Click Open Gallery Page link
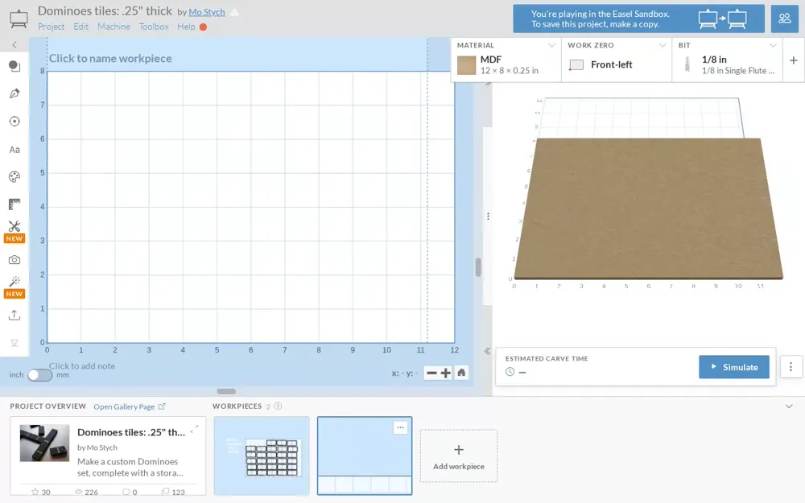The height and width of the screenshot is (503, 805). point(130,406)
